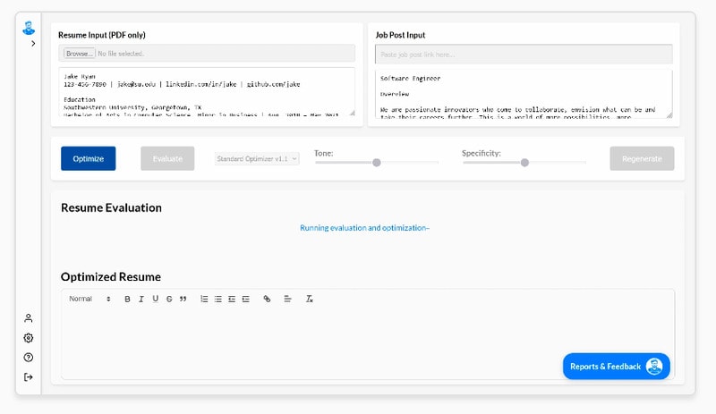
Task: Click the job post link input field
Action: (x=524, y=54)
